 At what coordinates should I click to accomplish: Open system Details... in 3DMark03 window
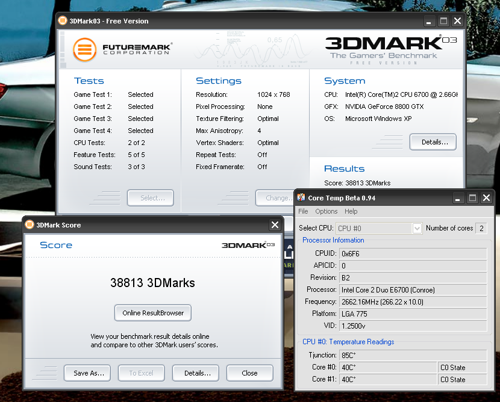pyautogui.click(x=433, y=142)
